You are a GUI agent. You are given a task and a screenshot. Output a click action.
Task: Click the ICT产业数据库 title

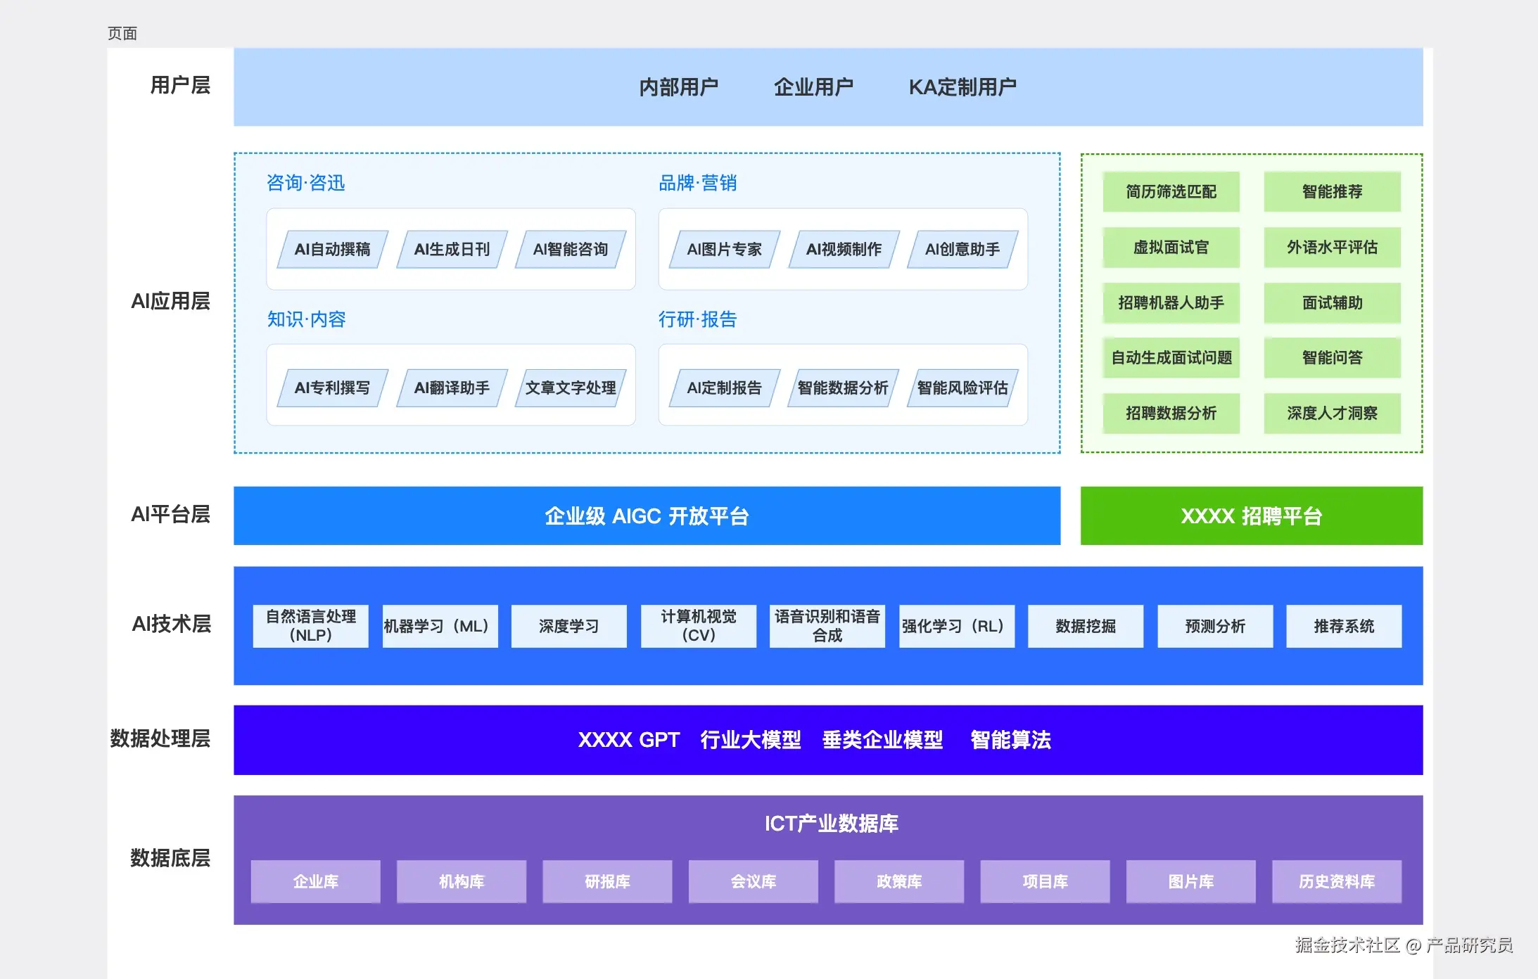[831, 823]
